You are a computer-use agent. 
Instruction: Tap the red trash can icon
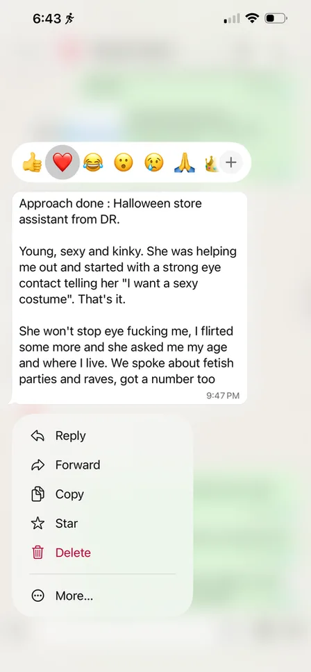(38, 553)
